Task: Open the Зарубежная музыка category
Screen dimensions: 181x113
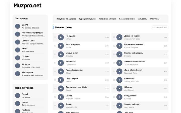Action: pyautogui.click(x=66, y=19)
